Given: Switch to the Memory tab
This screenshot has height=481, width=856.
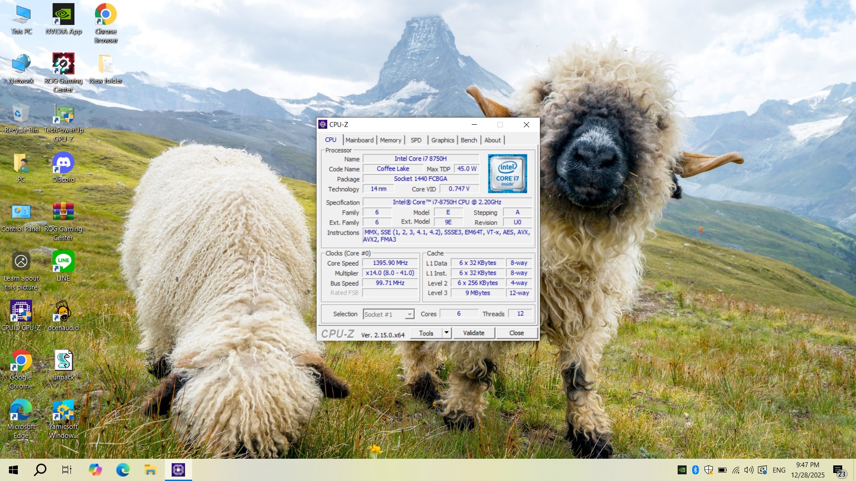Looking at the screenshot, I should coord(391,140).
